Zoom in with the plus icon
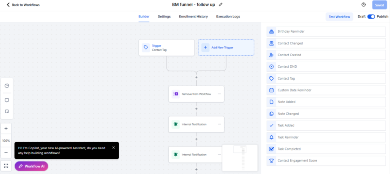Viewport: 390px width, 174px height. pos(6,128)
